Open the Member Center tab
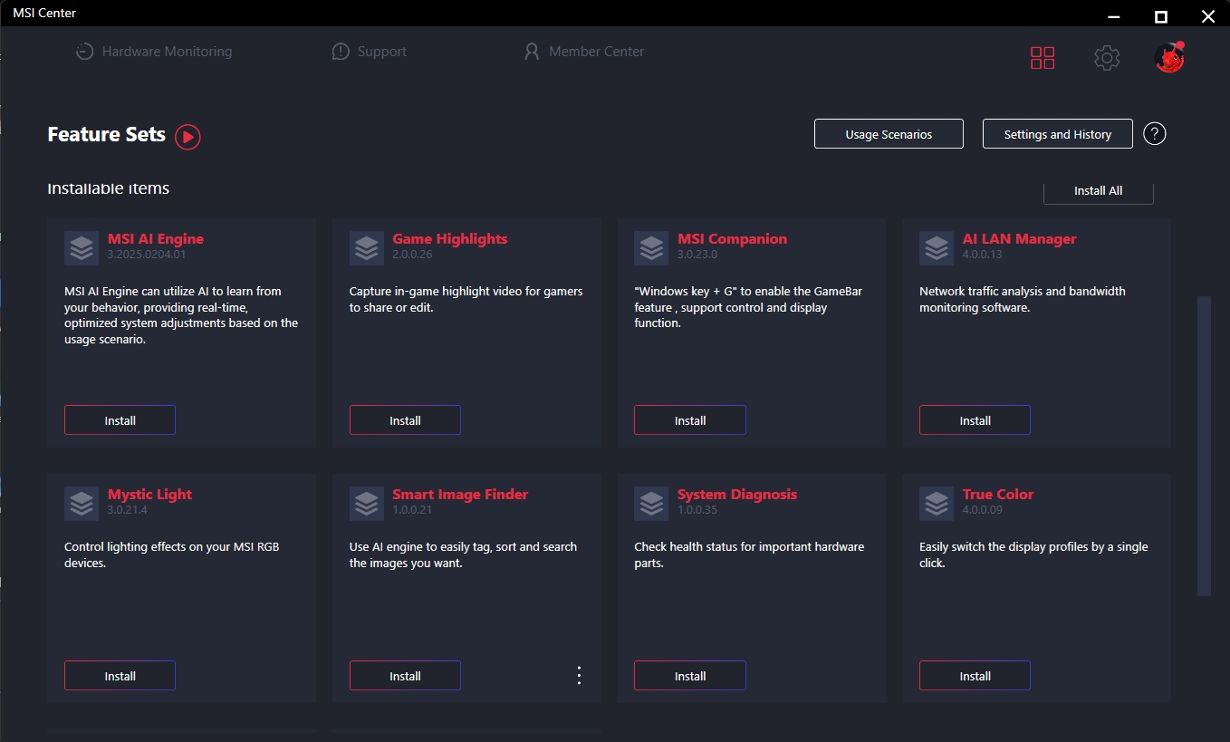 tap(584, 52)
